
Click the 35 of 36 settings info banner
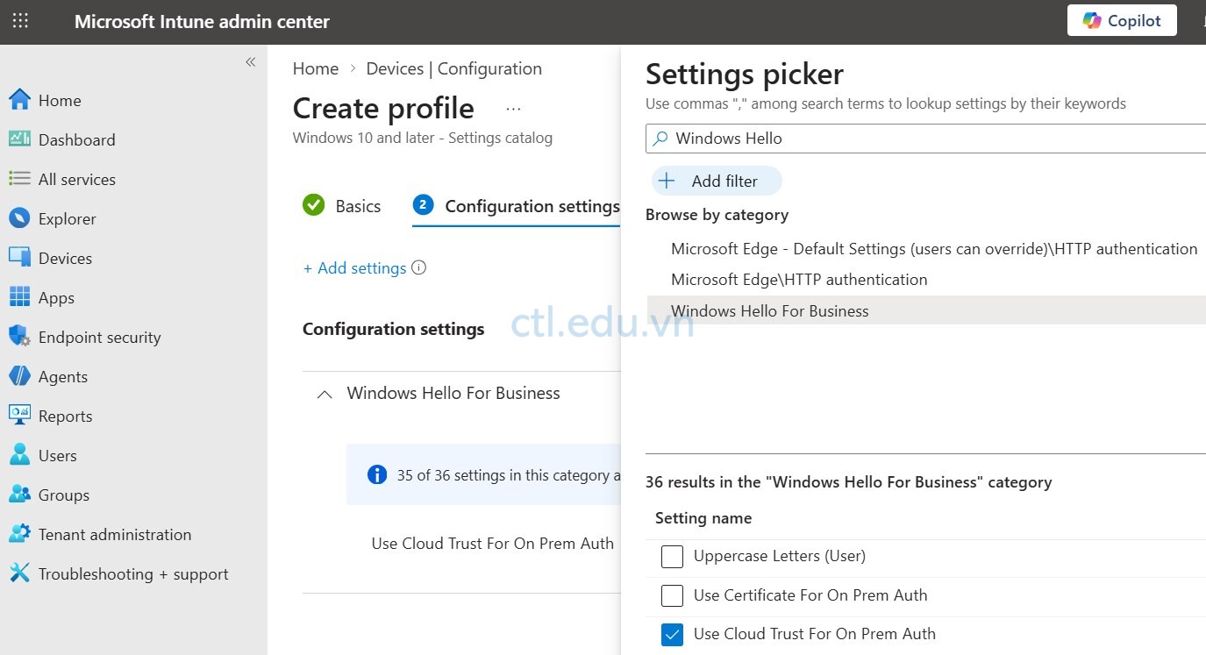click(x=484, y=474)
